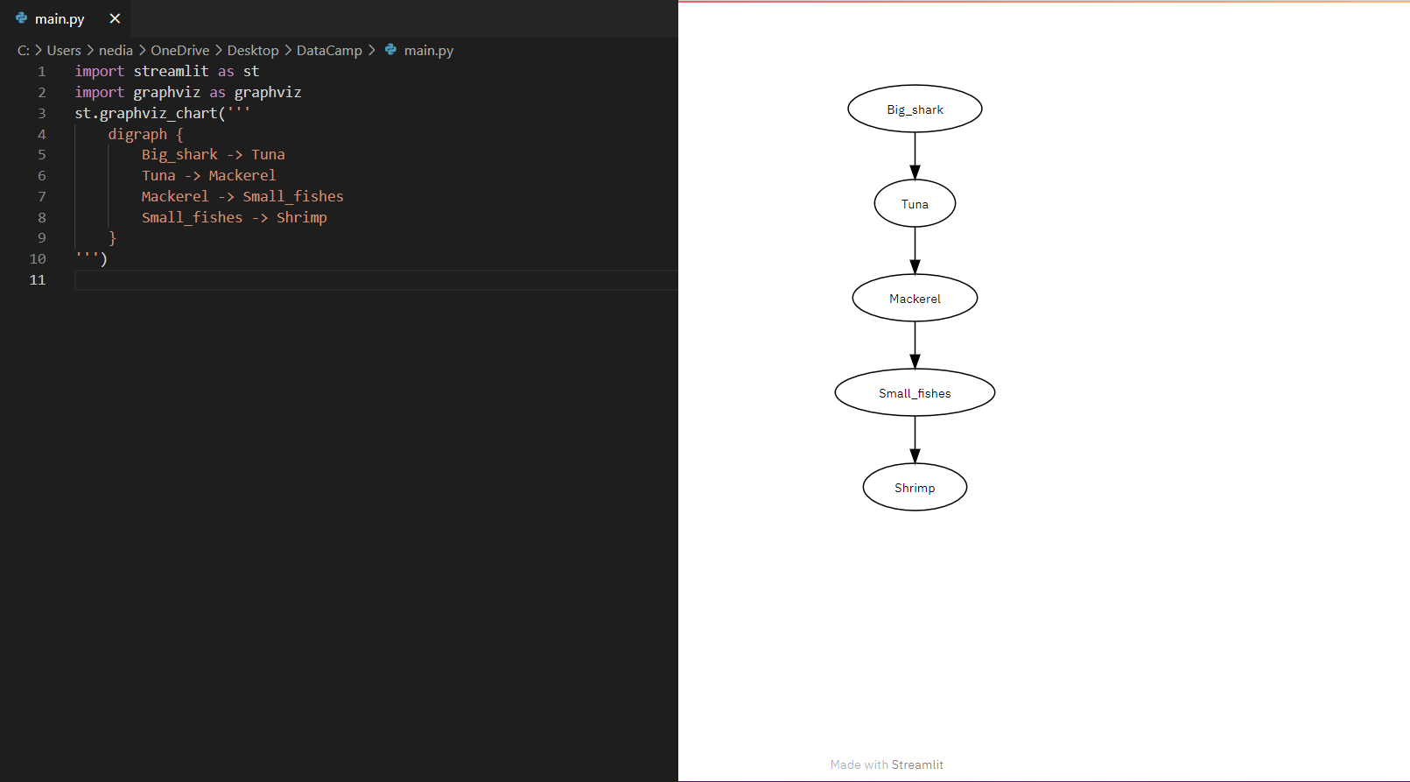Select the main.py editor tab

click(x=66, y=18)
